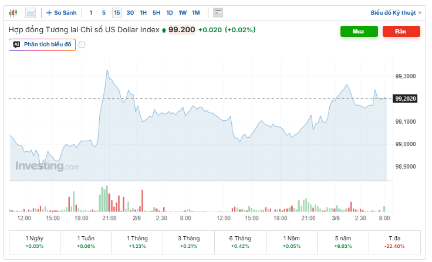This screenshot has height=262, width=432.
Task: Click the red Bán button
Action: click(401, 32)
